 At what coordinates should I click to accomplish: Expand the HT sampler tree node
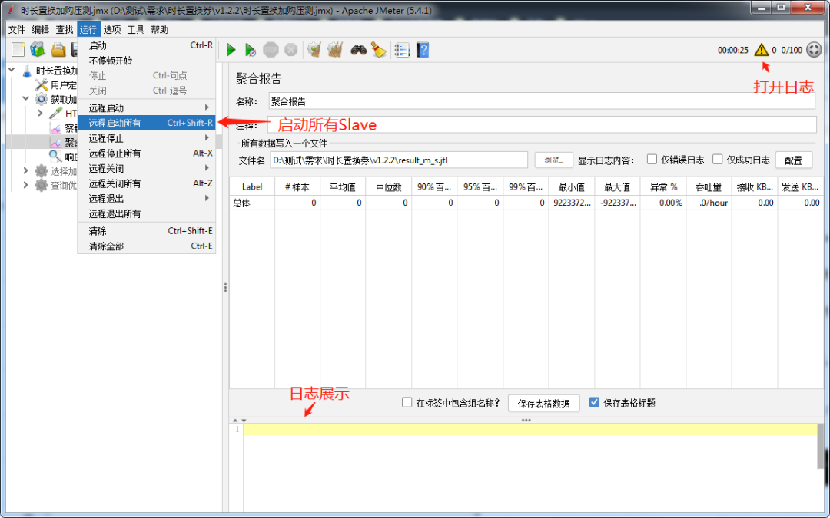40,113
